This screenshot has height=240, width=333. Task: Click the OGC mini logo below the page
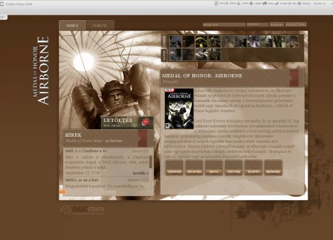(82, 211)
